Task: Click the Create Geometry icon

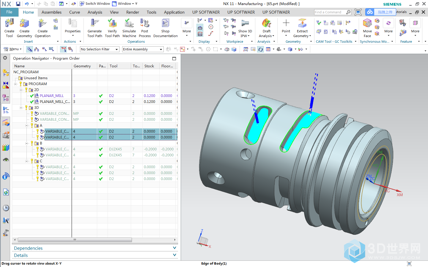Action: click(x=24, y=28)
